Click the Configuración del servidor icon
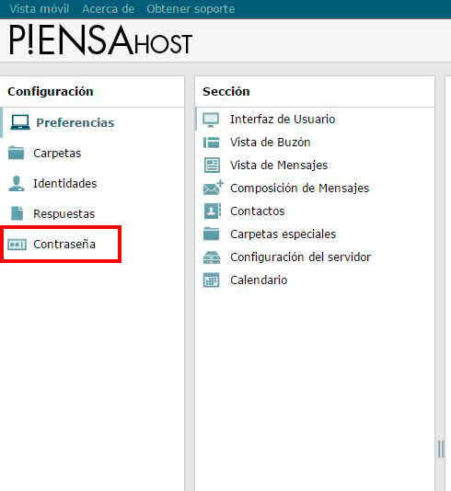The height and width of the screenshot is (491, 451). (x=212, y=257)
